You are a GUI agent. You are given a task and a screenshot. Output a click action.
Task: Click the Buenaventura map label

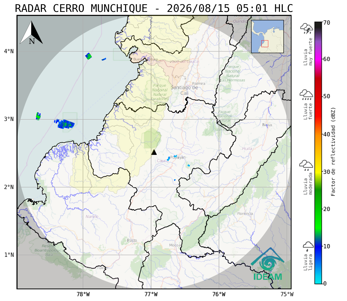(x=146, y=59)
